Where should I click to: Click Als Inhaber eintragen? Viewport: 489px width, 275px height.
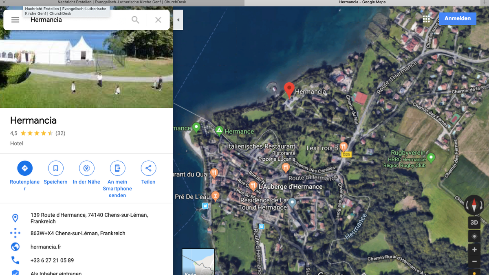56,273
